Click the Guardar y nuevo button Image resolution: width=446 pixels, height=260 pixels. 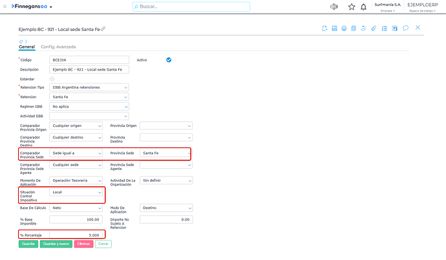click(56, 244)
